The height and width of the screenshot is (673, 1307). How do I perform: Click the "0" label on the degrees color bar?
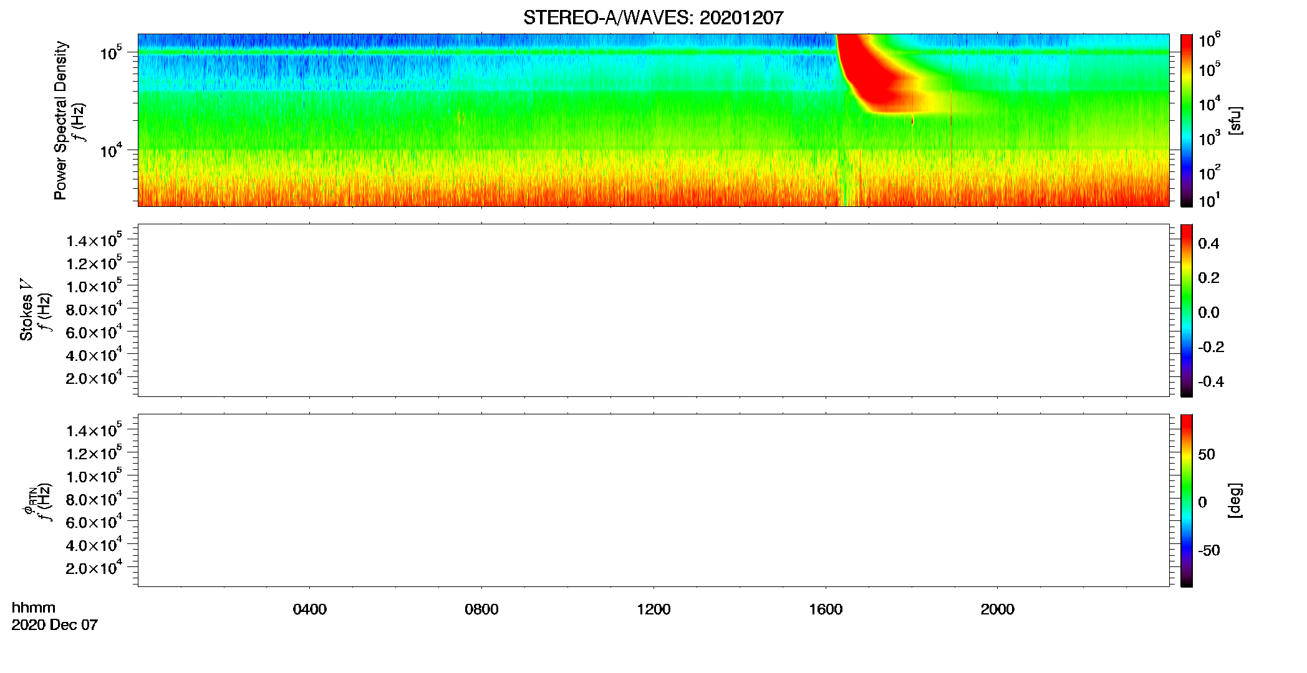click(1202, 502)
